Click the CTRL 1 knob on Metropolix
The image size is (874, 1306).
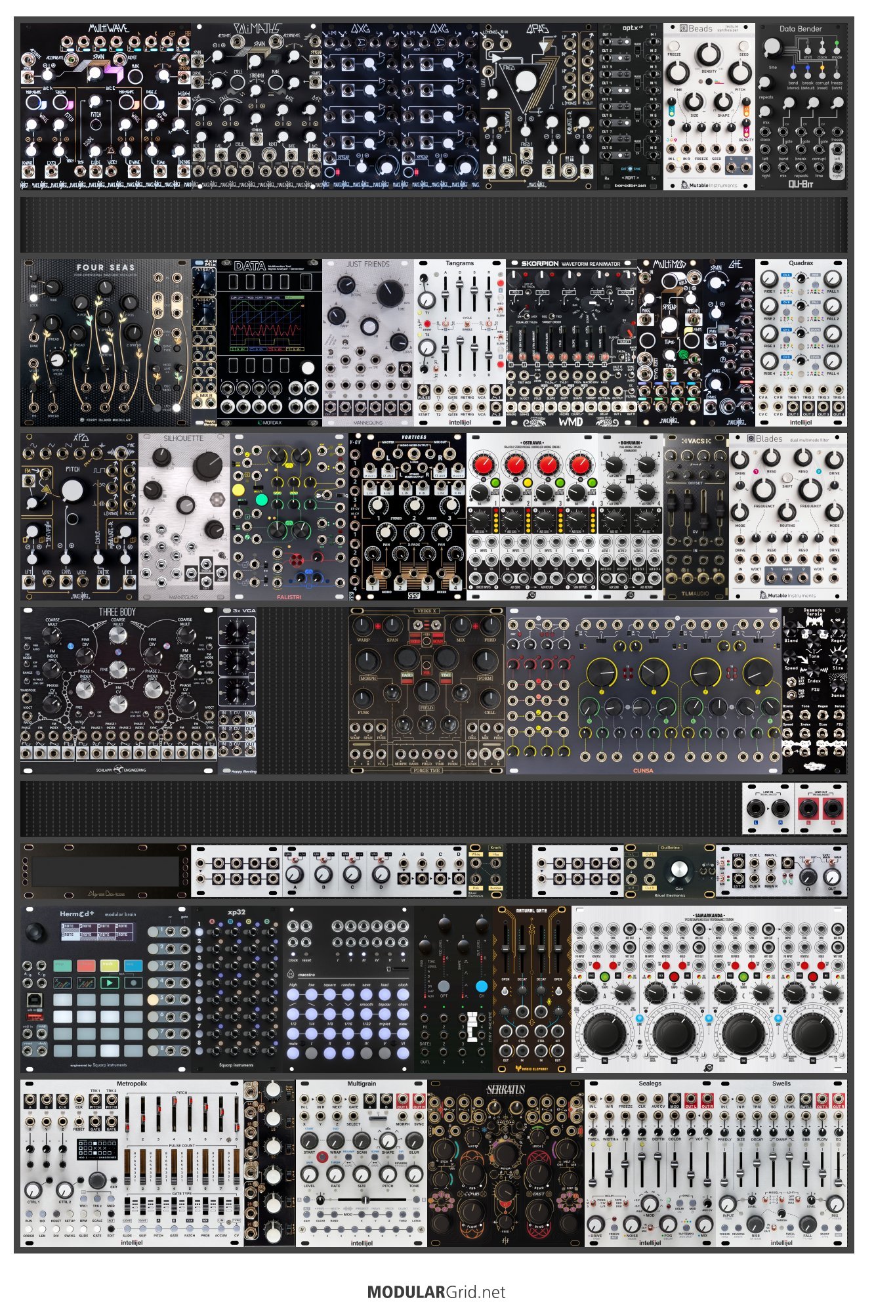click(33, 1190)
